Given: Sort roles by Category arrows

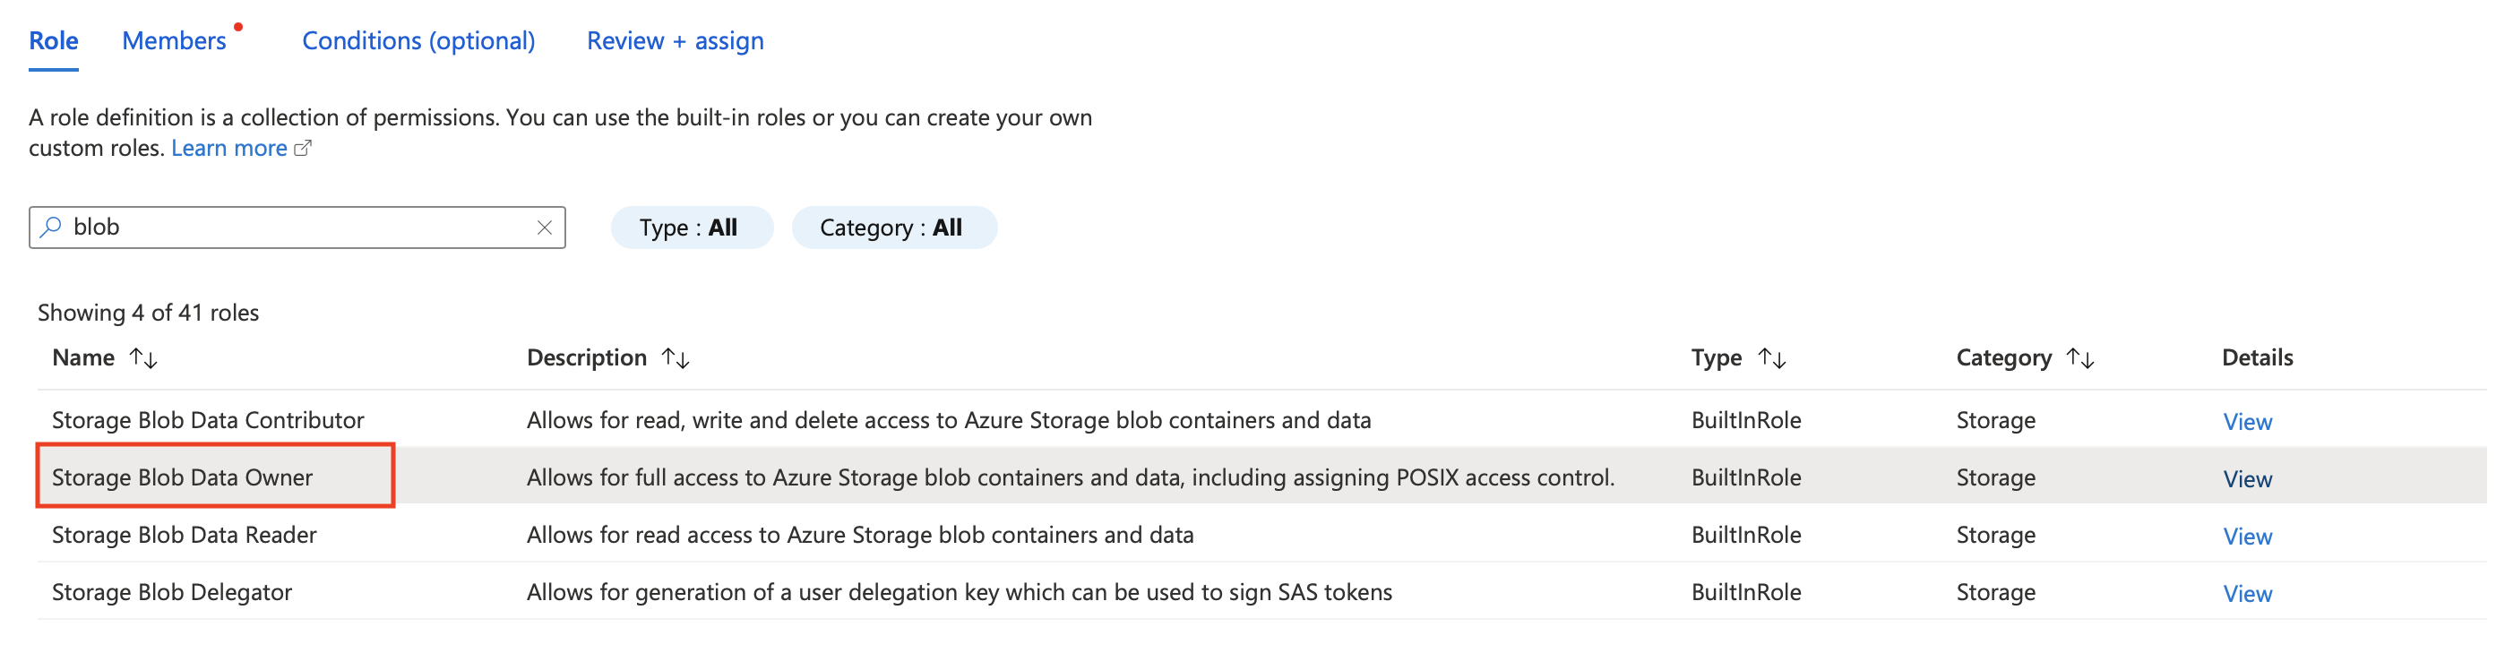Looking at the screenshot, I should pyautogui.click(x=2080, y=359).
